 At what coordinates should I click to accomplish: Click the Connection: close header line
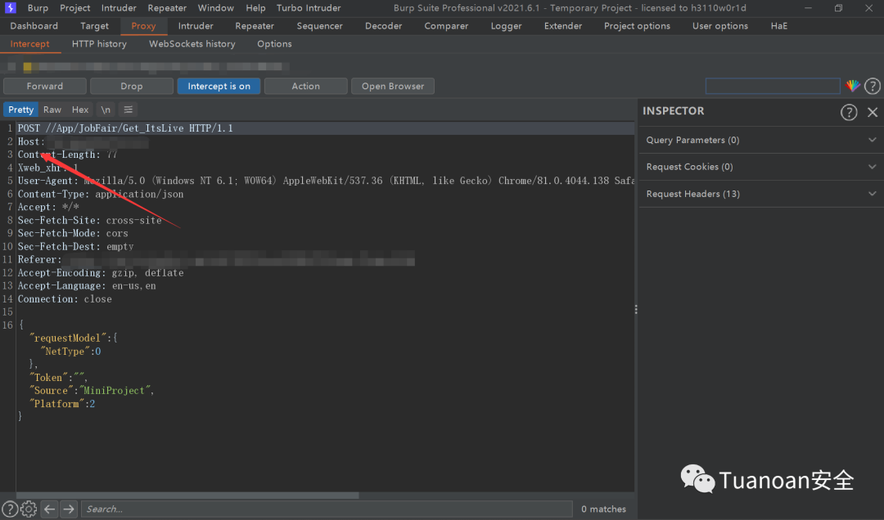pos(65,299)
